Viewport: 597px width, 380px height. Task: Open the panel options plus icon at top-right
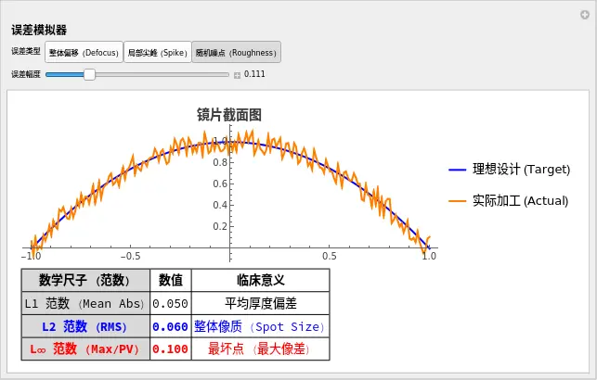[585, 14]
